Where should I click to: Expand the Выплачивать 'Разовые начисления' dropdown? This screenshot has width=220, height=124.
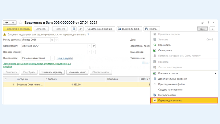tap(52, 58)
